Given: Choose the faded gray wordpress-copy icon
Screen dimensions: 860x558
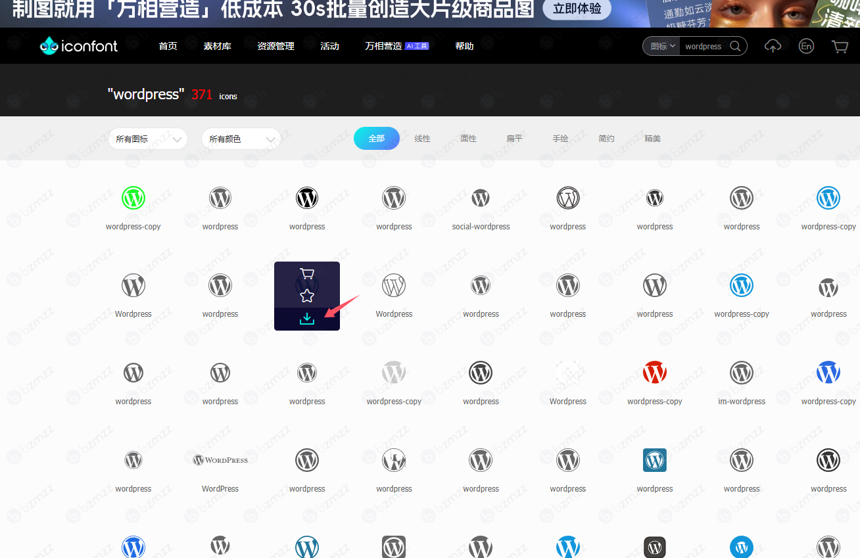Looking at the screenshot, I should pyautogui.click(x=394, y=373).
